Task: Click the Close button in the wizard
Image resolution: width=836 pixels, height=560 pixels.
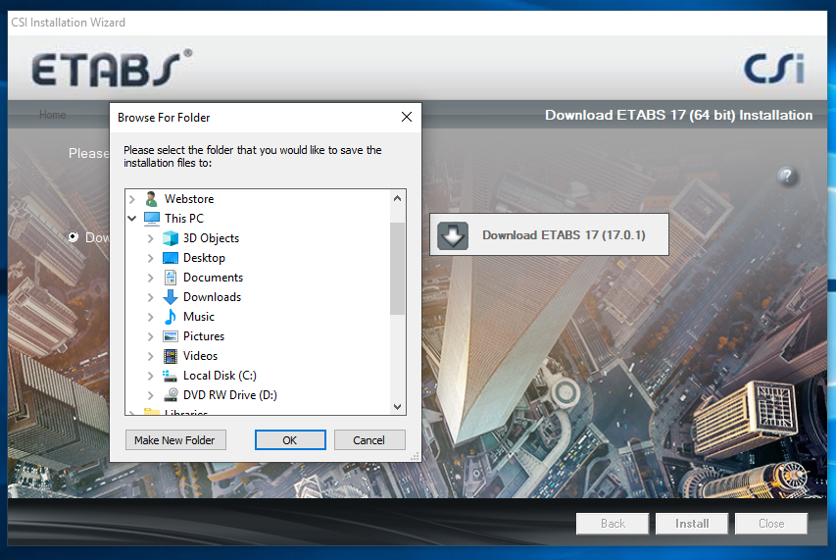Action: pyautogui.click(x=771, y=524)
